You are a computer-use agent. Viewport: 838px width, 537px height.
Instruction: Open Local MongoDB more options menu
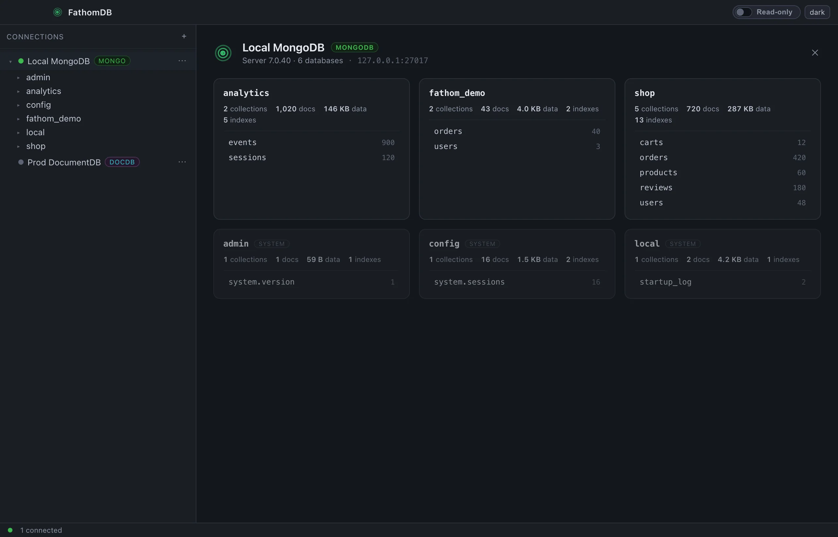[182, 61]
